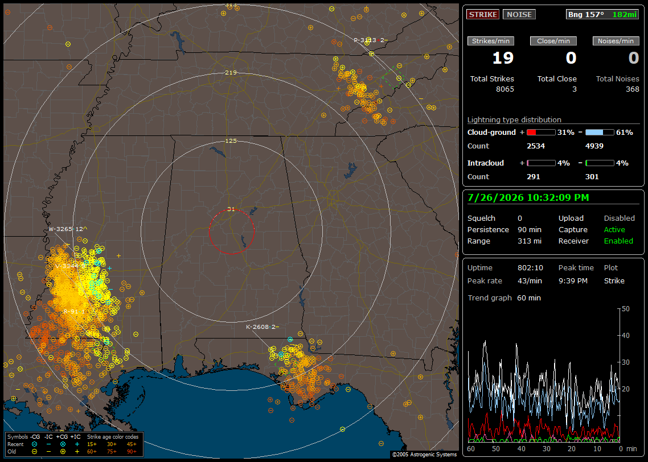Click the 125-mile range ring label
The height and width of the screenshot is (462, 648).
pyautogui.click(x=231, y=141)
